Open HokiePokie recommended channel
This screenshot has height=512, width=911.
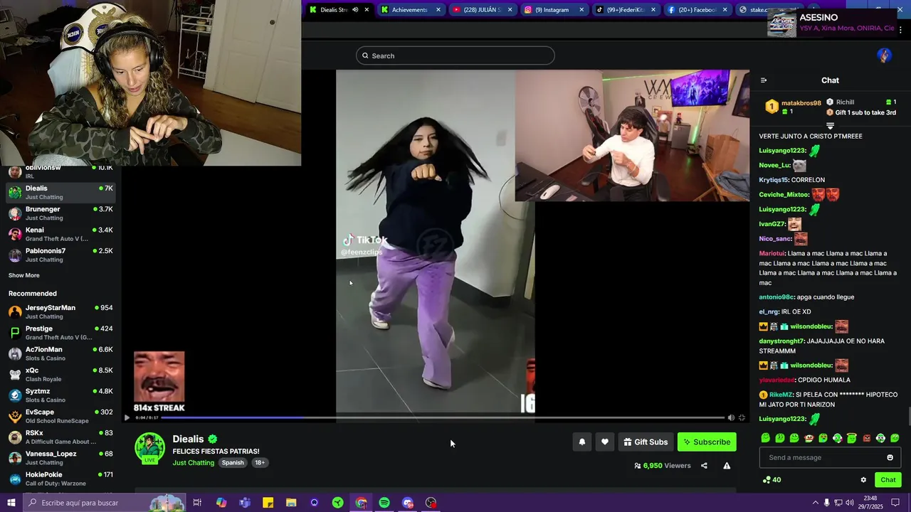[x=60, y=479]
